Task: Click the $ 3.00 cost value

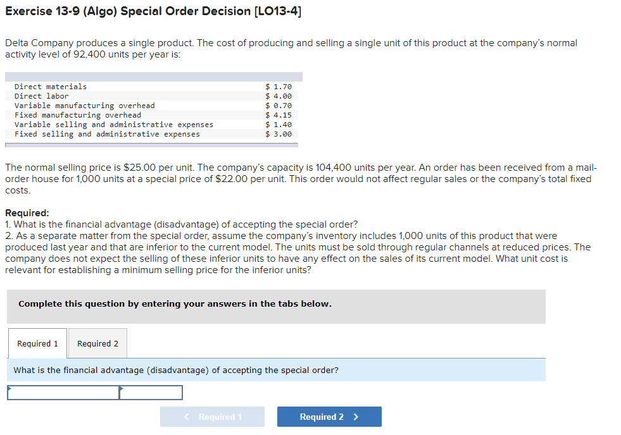Action: coord(279,134)
